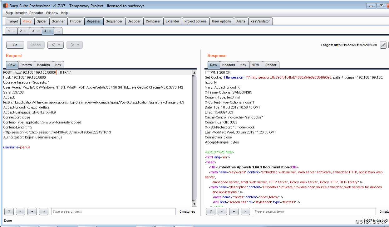Open the Project options tab
The width and height of the screenshot is (389, 227).
click(x=195, y=21)
